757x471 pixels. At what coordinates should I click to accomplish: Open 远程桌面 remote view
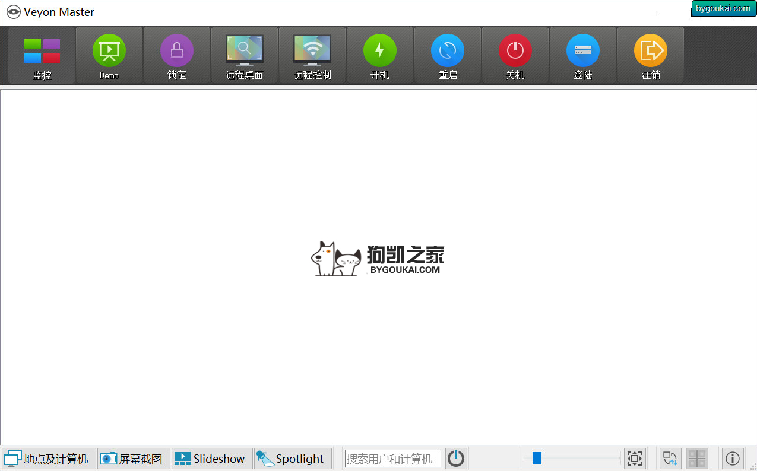pyautogui.click(x=245, y=55)
